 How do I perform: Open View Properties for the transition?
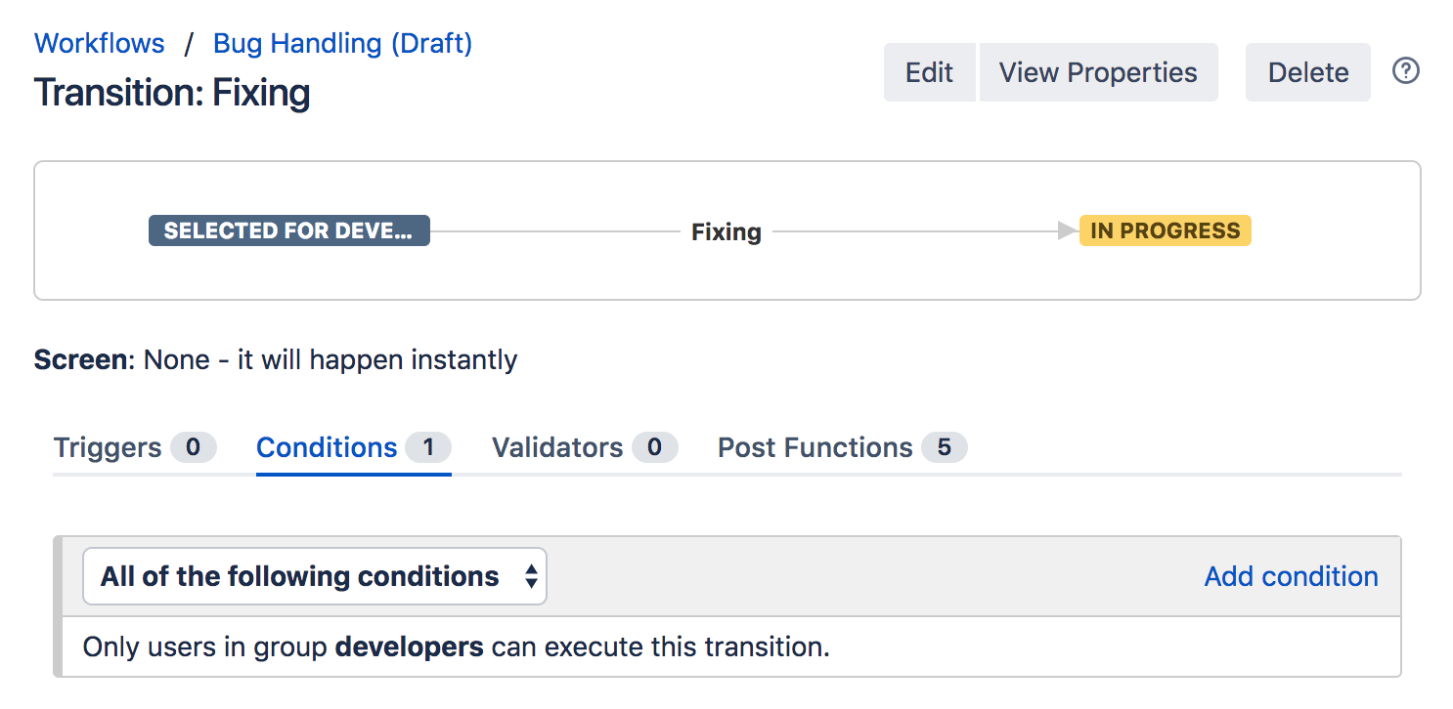1098,72
